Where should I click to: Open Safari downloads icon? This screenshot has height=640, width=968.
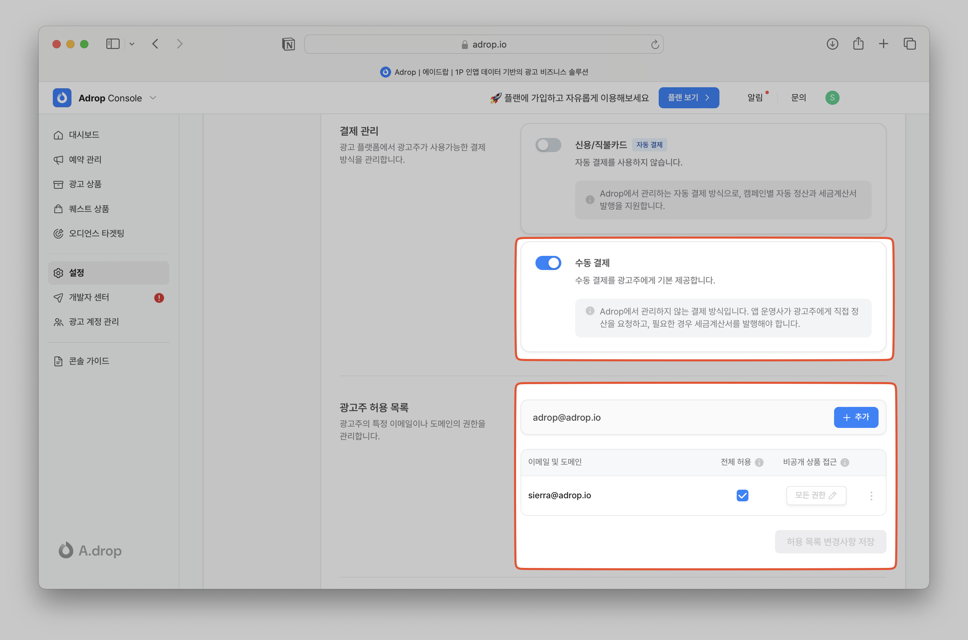tap(832, 44)
